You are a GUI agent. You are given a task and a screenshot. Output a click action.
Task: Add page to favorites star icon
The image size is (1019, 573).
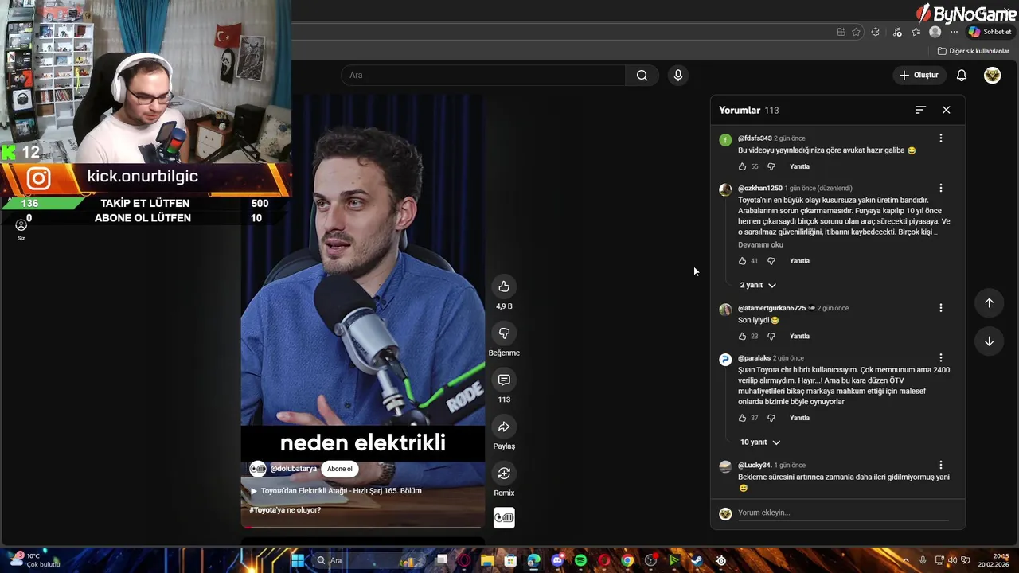pyautogui.click(x=856, y=32)
